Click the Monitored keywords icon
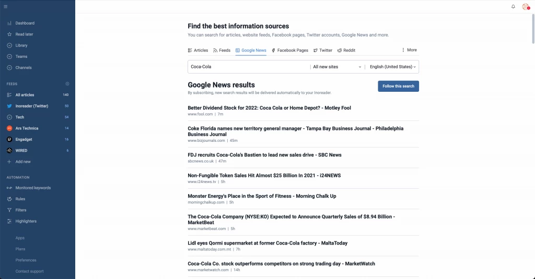This screenshot has width=535, height=279. [9, 188]
